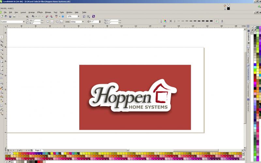Image resolution: width=261 pixels, height=163 pixels.
Task: Toggle the green lines options button
Action: point(217,21)
